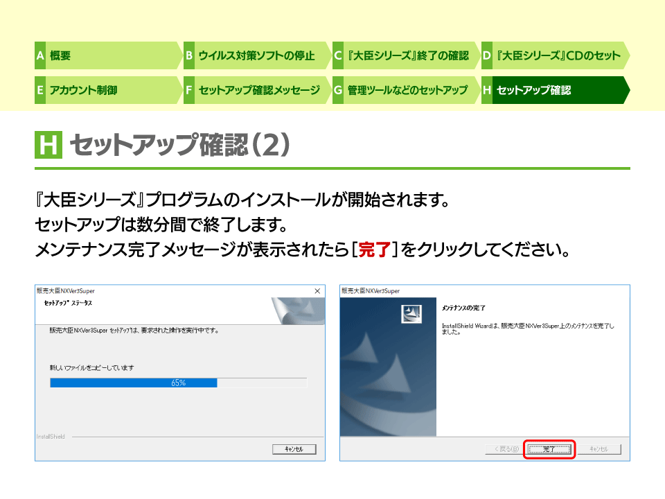Click the InstallShield installer icon in wizard
Screen dimensions: 665x499
tap(411, 314)
